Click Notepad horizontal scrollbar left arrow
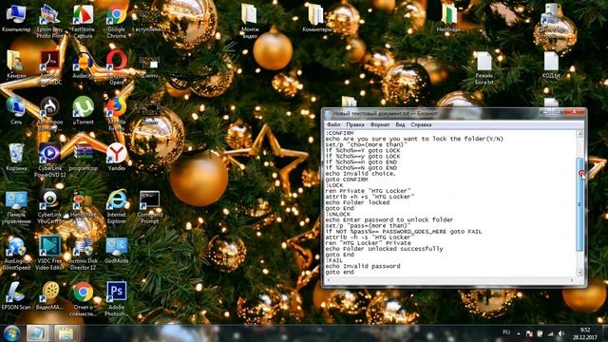 [329, 279]
